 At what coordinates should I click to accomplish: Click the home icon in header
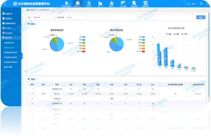coord(201,4)
